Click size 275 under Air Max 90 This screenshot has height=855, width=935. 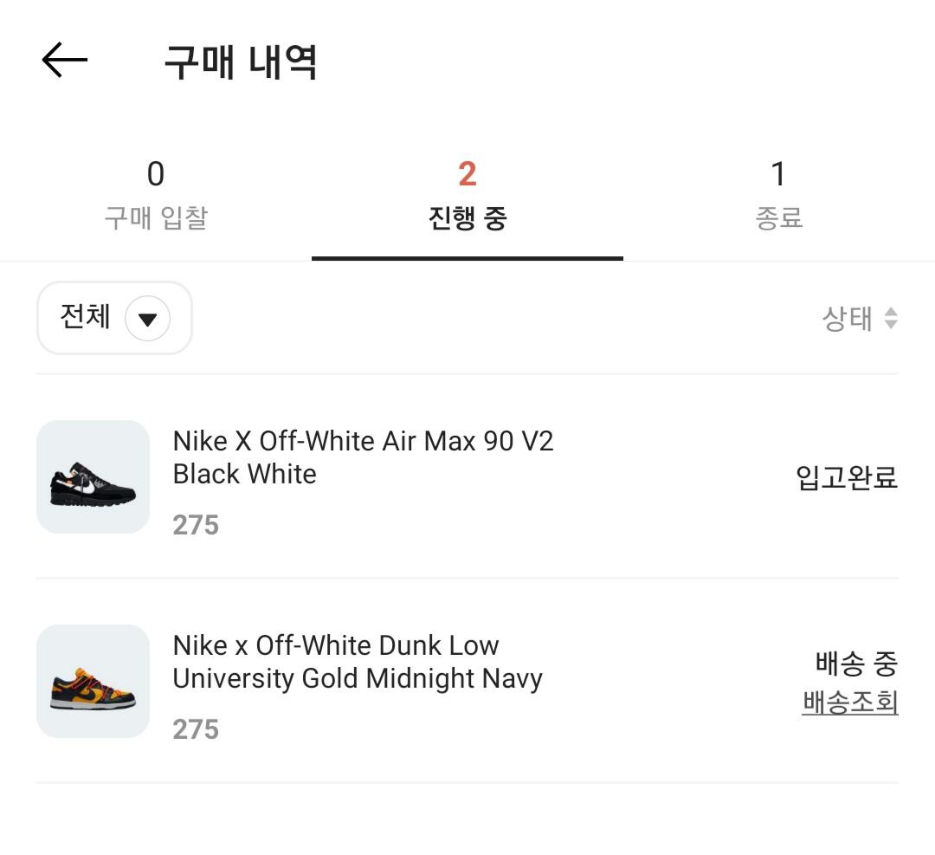(x=196, y=525)
